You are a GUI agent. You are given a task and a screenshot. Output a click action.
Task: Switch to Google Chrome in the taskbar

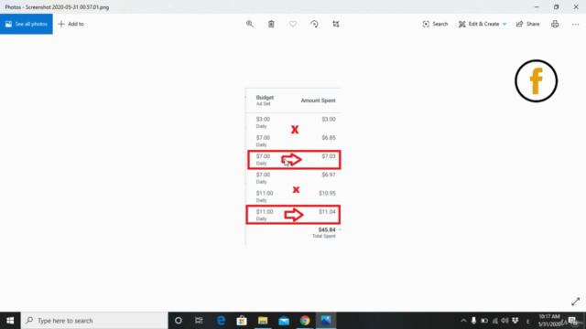[305, 321]
